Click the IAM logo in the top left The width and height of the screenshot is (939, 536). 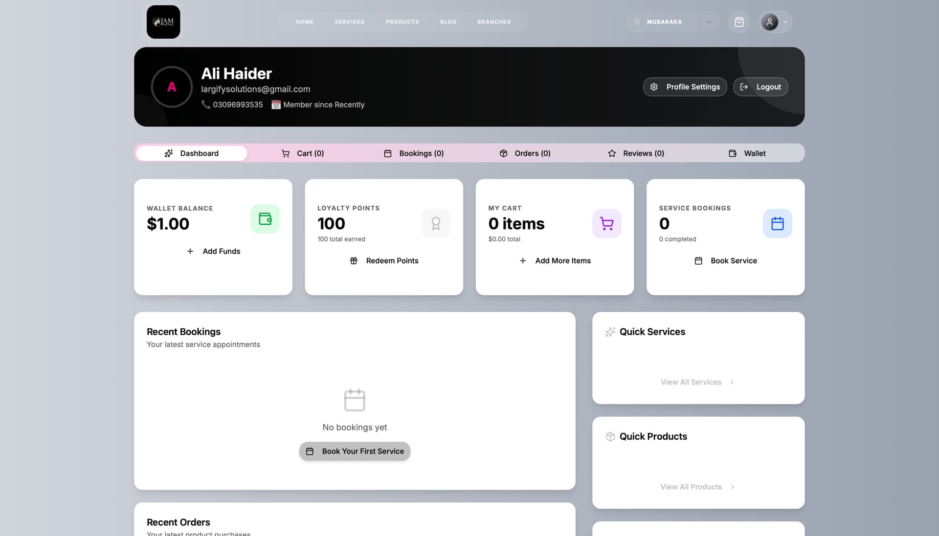(163, 21)
